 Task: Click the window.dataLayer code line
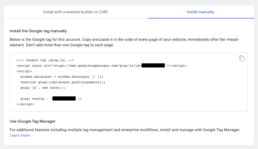tap(62, 77)
